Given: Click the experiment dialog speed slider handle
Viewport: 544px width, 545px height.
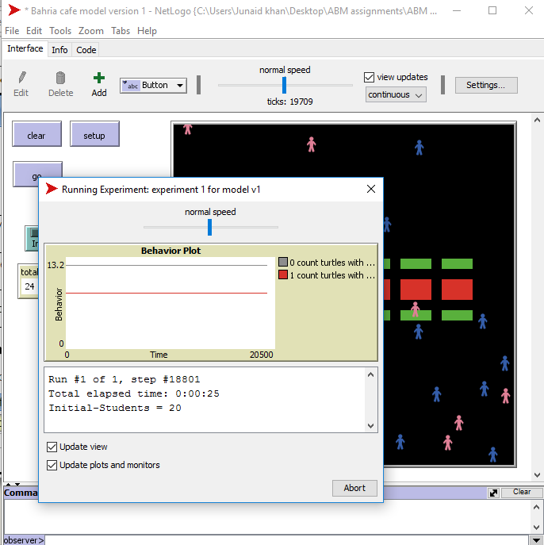Looking at the screenshot, I should (210, 228).
